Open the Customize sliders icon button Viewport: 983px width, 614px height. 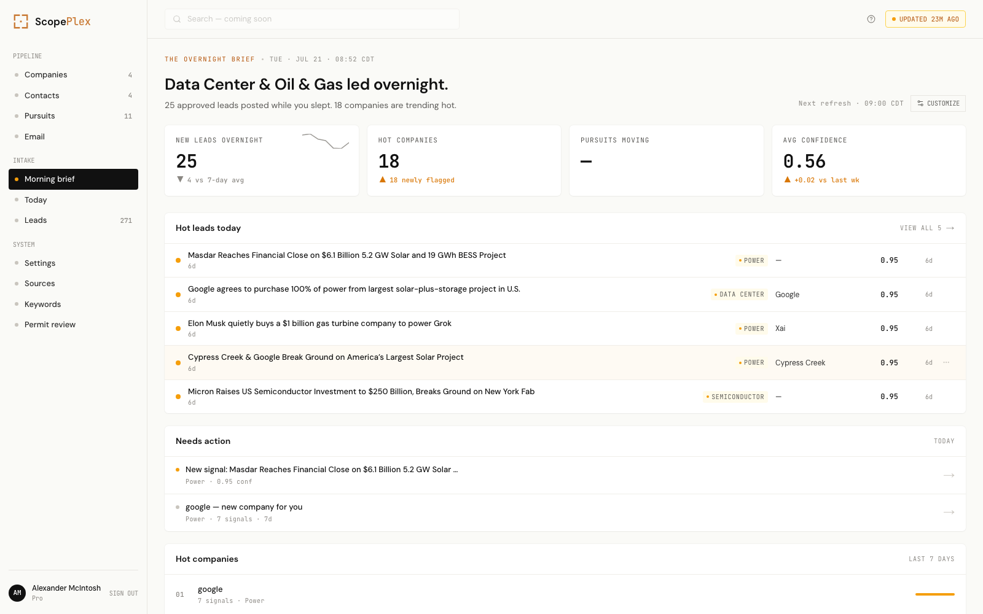point(938,103)
